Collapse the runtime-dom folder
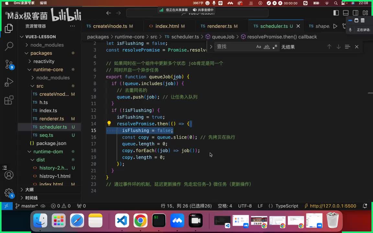Screen dimensions: 373x233 coord(48,151)
